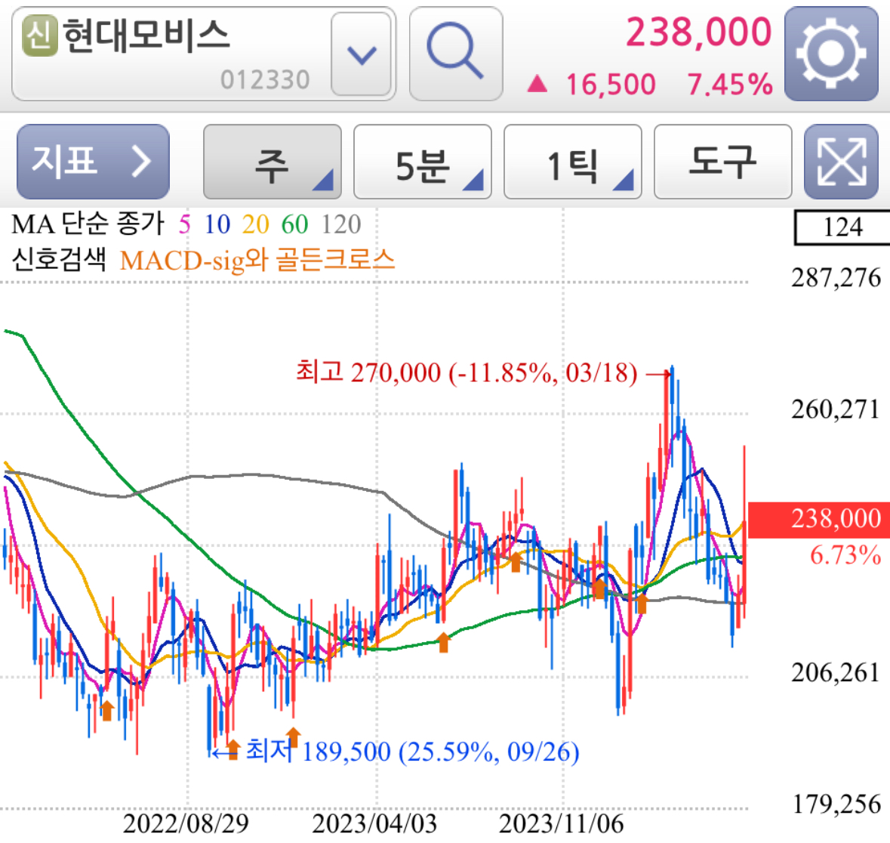Tap the MA 10 period legend value

pos(217,224)
